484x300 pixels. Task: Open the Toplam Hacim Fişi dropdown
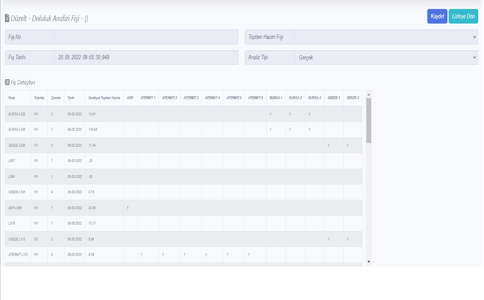click(x=386, y=37)
